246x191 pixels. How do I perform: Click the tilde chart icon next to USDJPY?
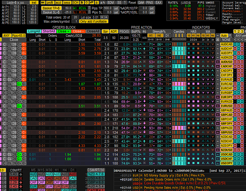[218, 163]
